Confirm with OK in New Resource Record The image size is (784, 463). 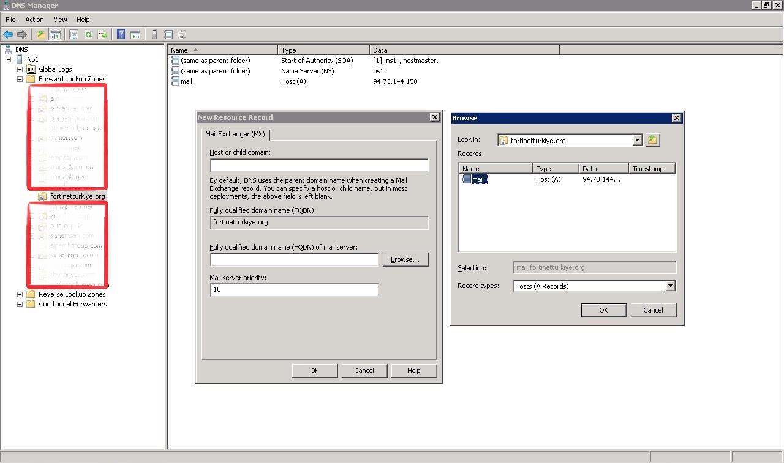click(315, 370)
